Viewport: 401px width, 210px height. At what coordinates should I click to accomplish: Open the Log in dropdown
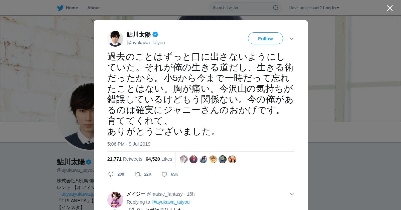(x=331, y=8)
